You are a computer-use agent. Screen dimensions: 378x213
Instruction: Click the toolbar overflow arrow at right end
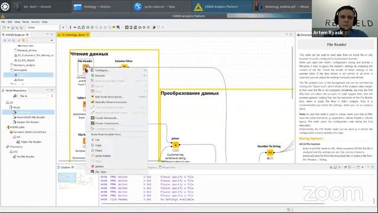(x=163, y=28)
